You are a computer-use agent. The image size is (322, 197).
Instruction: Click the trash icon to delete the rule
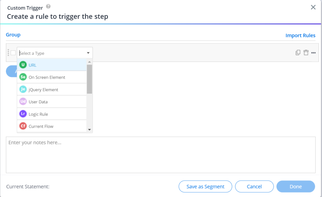(306, 53)
